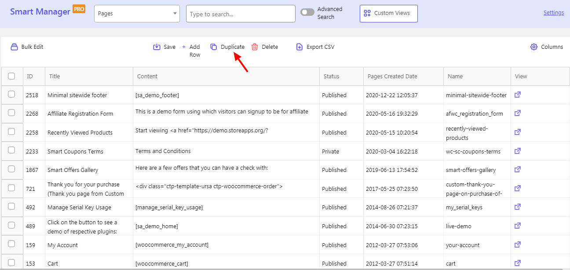
Task: Select the 'Minimal sitewide footer' title cell
Action: click(x=89, y=95)
